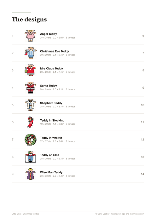156x221 pixels.
Task: Jump to page 13 for Teddy on Skis
Action: pyautogui.click(x=142, y=157)
